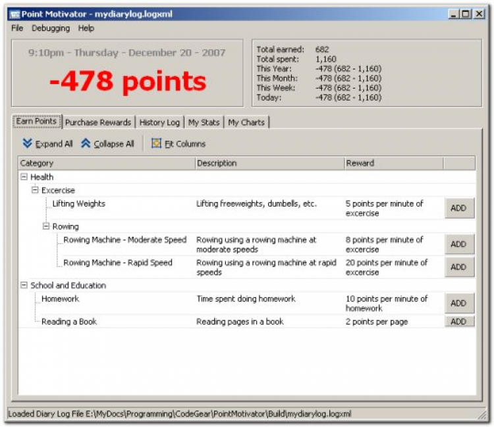The width and height of the screenshot is (494, 427).
Task: Click the This Month stats value
Action: 348,78
